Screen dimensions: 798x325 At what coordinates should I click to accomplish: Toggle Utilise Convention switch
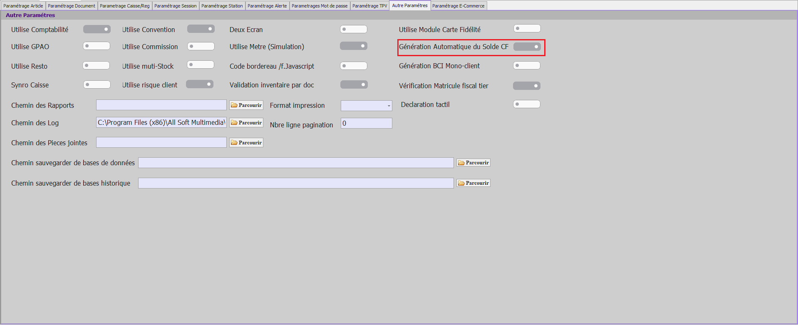click(201, 29)
